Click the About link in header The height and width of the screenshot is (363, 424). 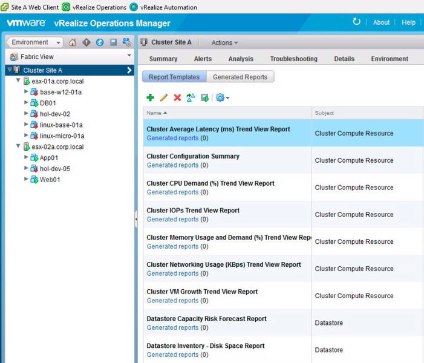[x=381, y=22]
